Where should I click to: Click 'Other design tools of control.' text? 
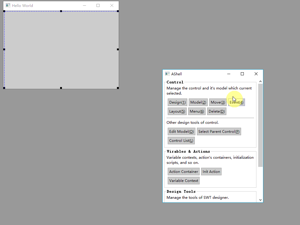click(x=192, y=123)
